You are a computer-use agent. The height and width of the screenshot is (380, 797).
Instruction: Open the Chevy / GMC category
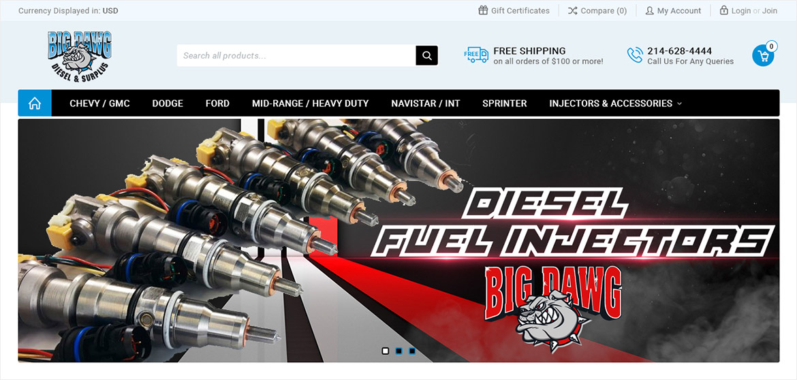point(99,103)
